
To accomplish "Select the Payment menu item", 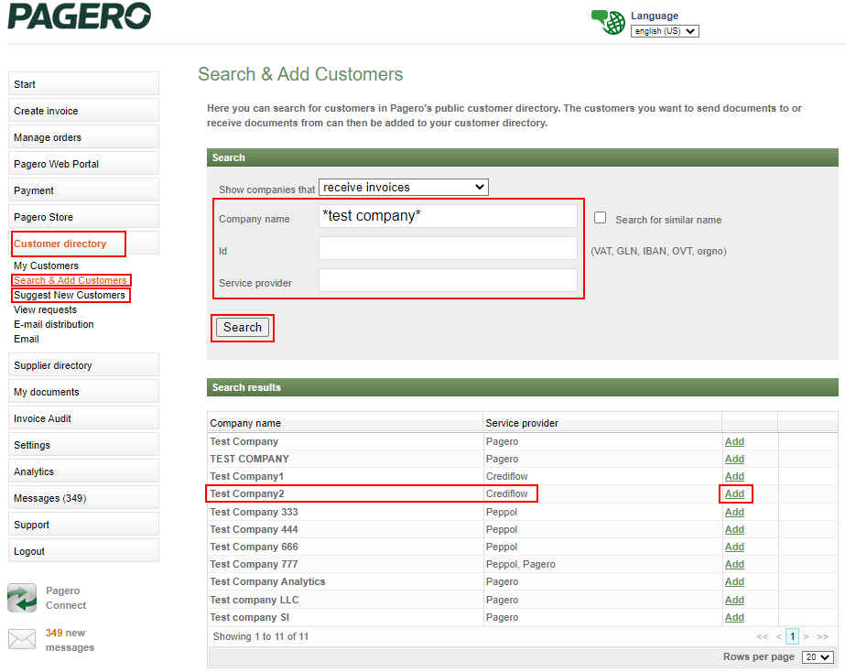I will [x=83, y=190].
